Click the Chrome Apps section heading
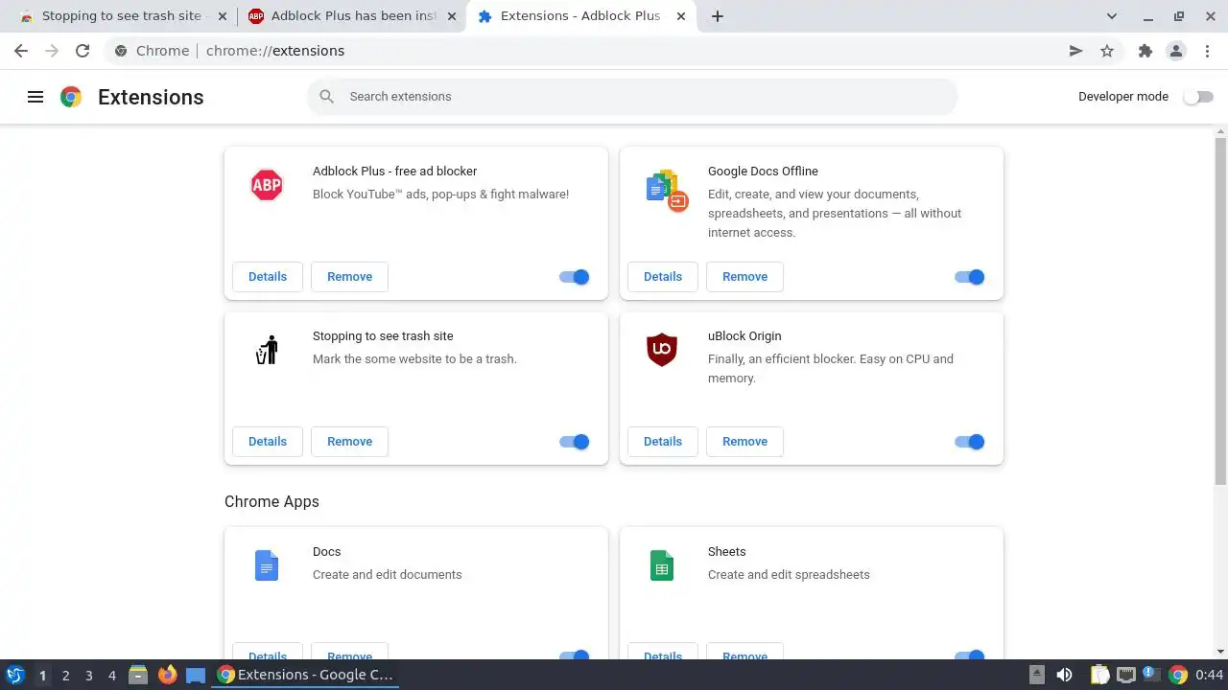This screenshot has width=1228, height=690. [272, 502]
